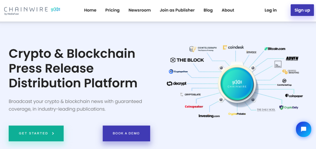316x149 pixels.
Task: Click the Bitcoin.com logo
Action: click(x=275, y=49)
